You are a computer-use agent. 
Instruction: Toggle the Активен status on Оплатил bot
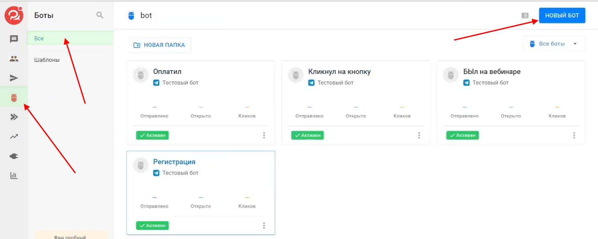(x=152, y=135)
